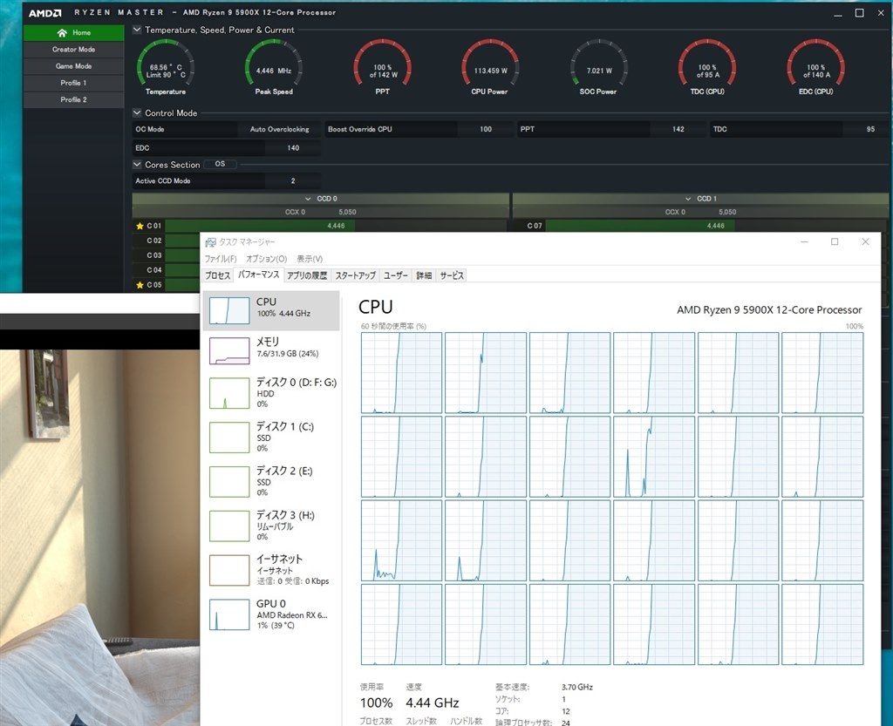893x726 pixels.
Task: Click the AMD logo in Ryzen Master title bar
Action: tap(45, 12)
